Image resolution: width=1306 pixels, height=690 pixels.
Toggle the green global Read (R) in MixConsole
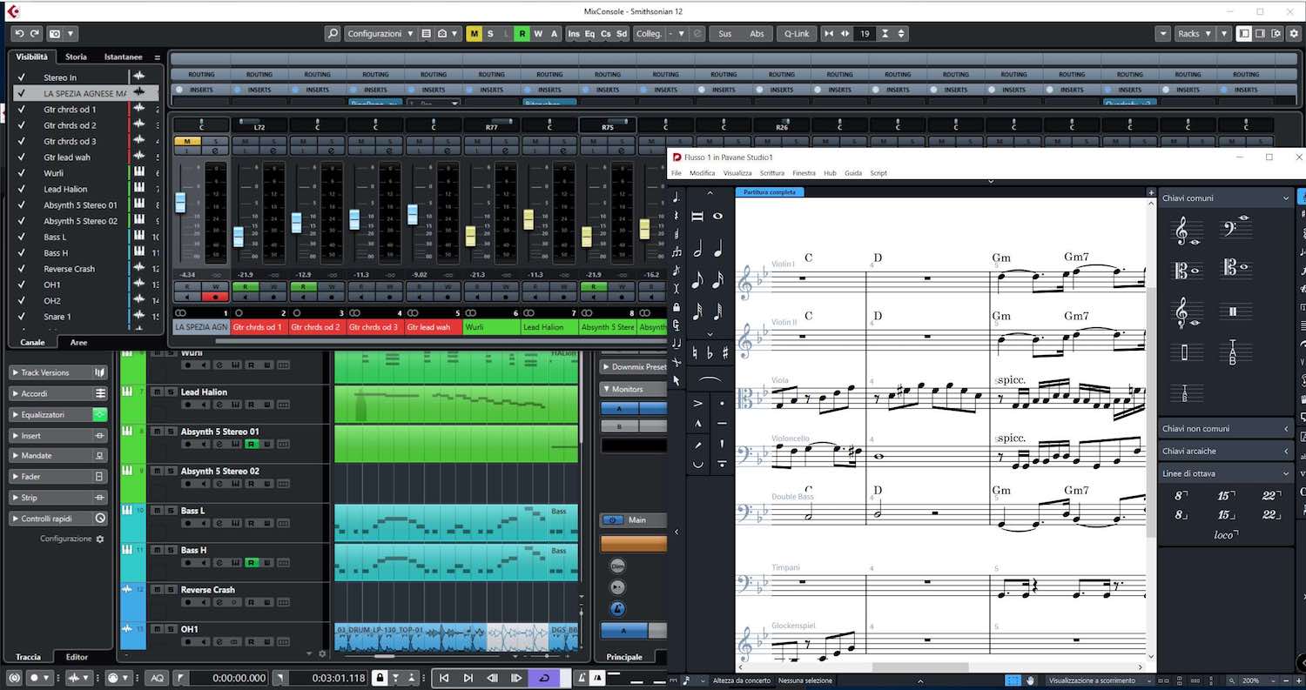522,34
